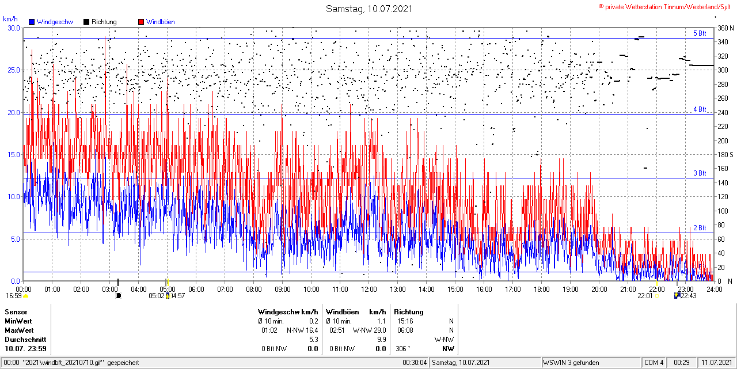Click the black Richtung legend swatch
737x369 pixels.
pos(86,22)
